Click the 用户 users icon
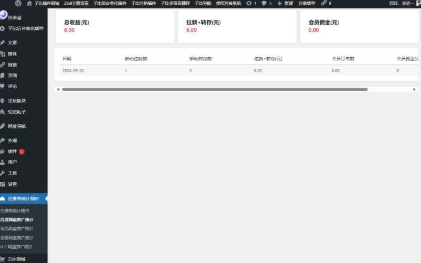The height and width of the screenshot is (263, 421). (2, 162)
